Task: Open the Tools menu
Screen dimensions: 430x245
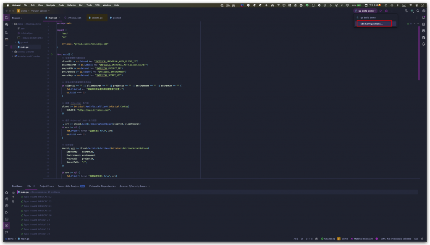Action: pos(89,5)
